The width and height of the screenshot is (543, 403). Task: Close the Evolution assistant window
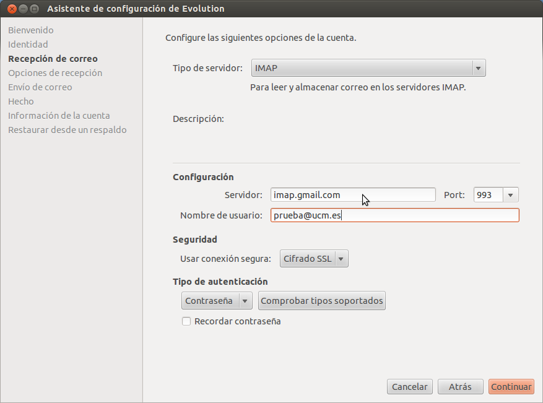pyautogui.click(x=12, y=9)
